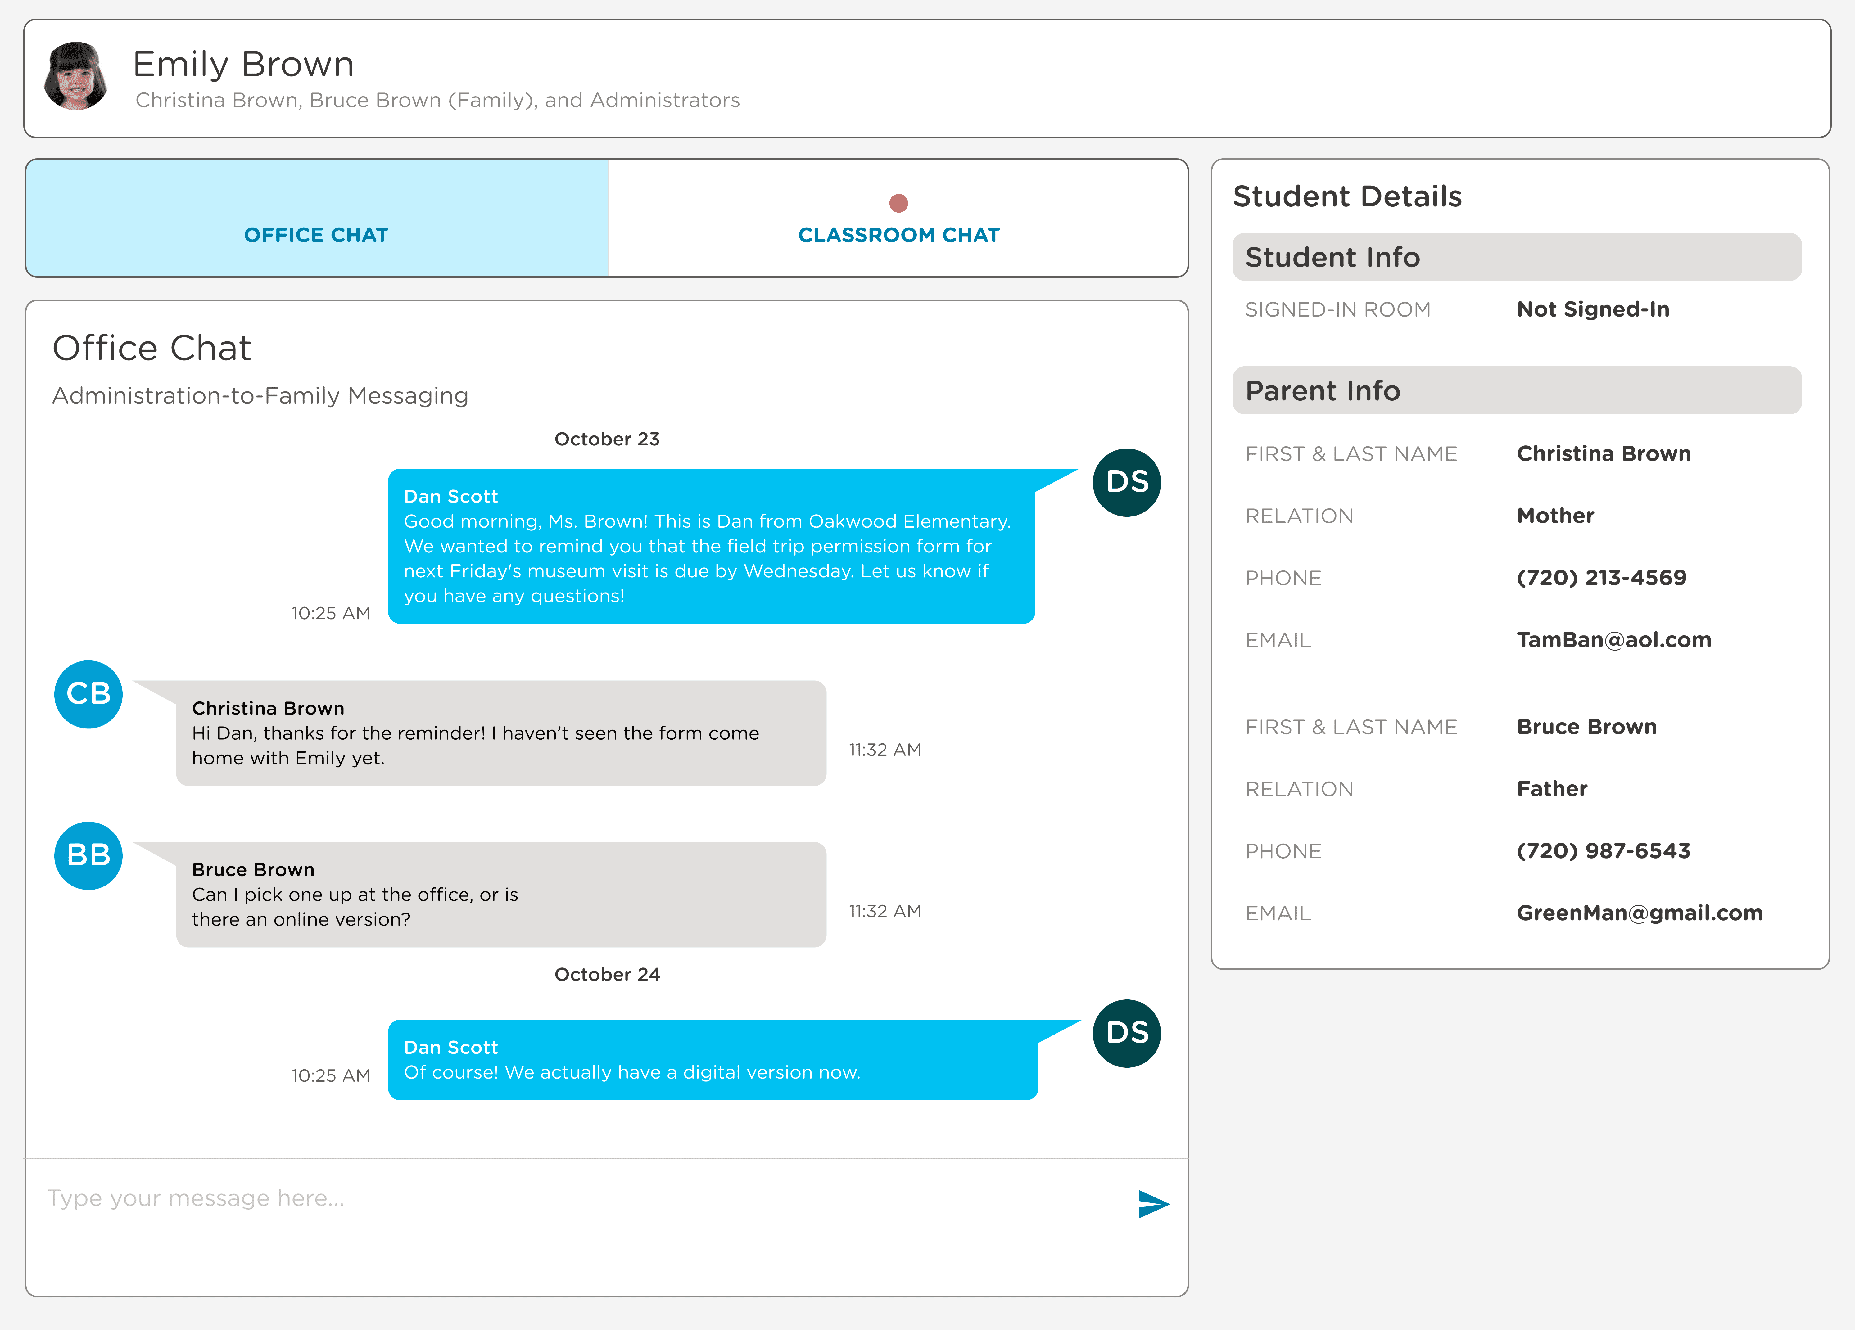Click the BB avatar for Bruce Brown

pyautogui.click(x=88, y=855)
